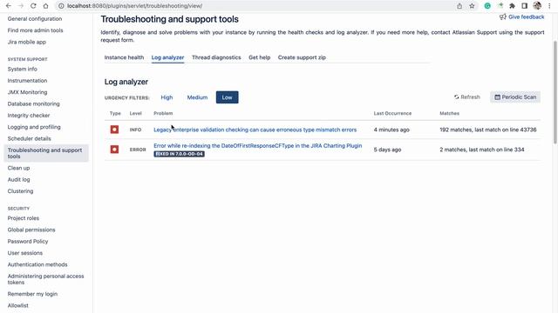Screen dimensions: 558x313
Task: Click the red type icon in the INFO row
Action: 114,130
